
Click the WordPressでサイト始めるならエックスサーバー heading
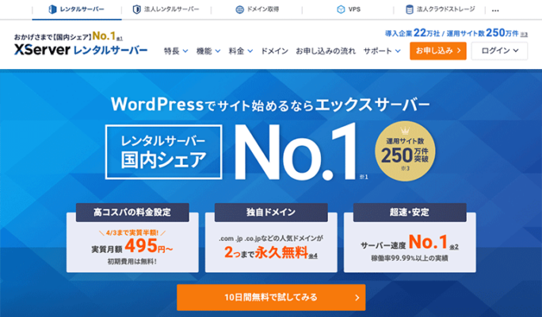[x=270, y=105]
